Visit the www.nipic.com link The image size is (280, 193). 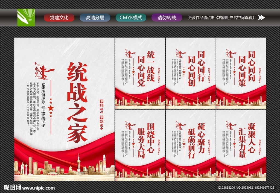[x=38, y=188]
